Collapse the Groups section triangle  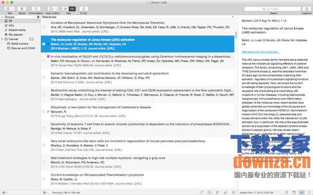pyautogui.click(x=2, y=17)
